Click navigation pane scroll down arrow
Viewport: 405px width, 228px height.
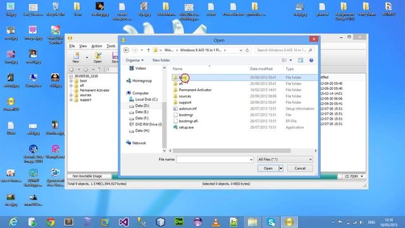165,151
